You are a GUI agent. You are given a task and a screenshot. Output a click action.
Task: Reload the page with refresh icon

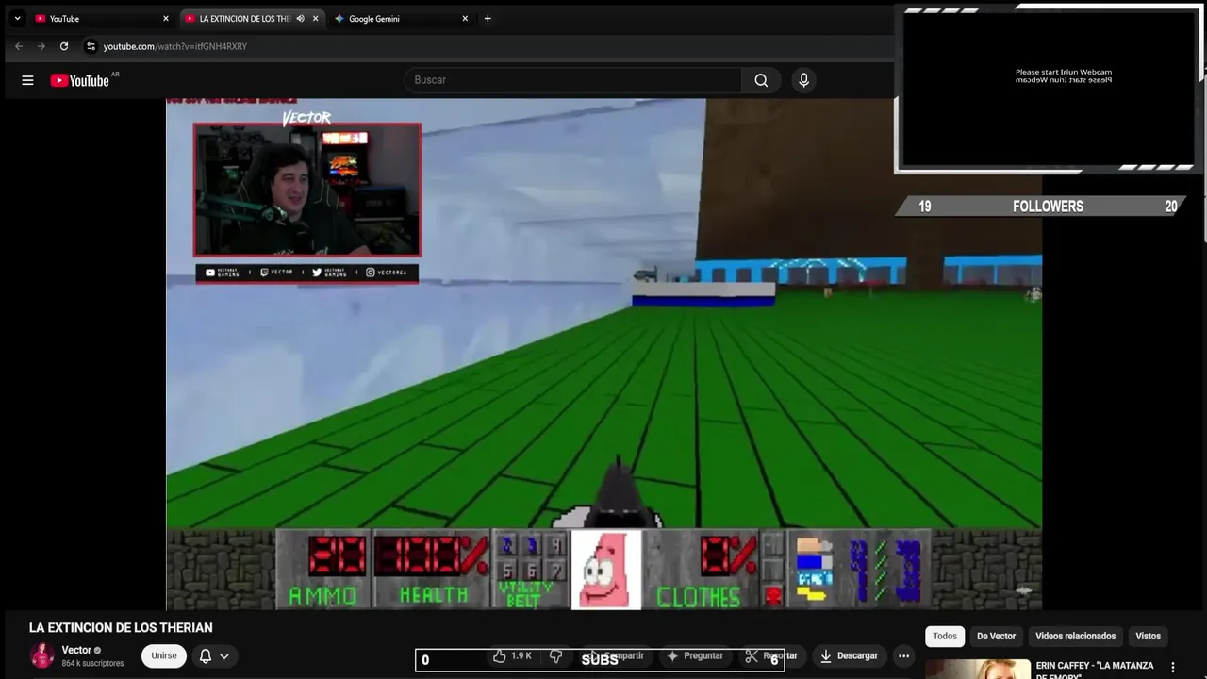pyautogui.click(x=64, y=46)
